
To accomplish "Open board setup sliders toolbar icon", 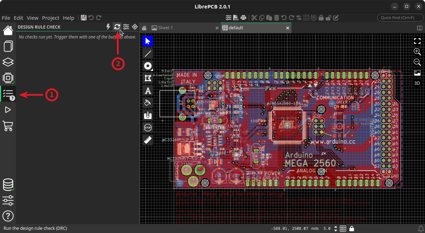I will [229, 18].
